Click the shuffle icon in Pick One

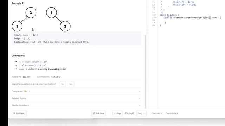click(94, 113)
